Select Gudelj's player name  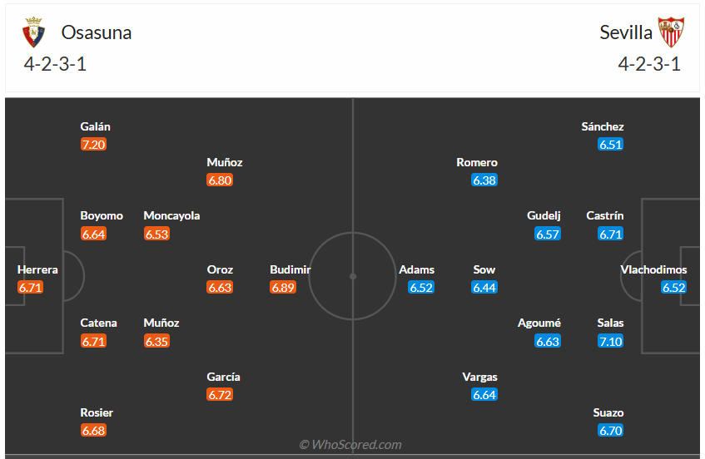[544, 215]
